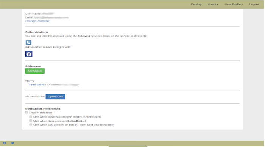Toggle the Email Notification checkbox
The height and width of the screenshot is (147, 265).
coord(26,112)
